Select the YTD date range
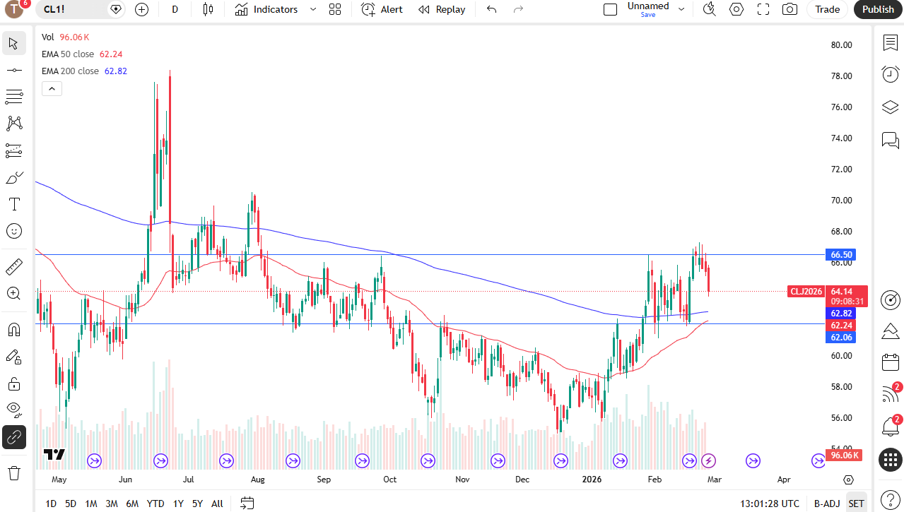Image resolution: width=904 pixels, height=512 pixels. (x=155, y=504)
